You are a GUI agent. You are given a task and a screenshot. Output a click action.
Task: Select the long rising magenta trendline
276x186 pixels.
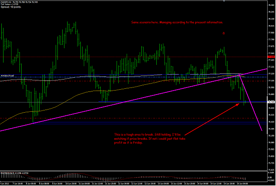134,100
